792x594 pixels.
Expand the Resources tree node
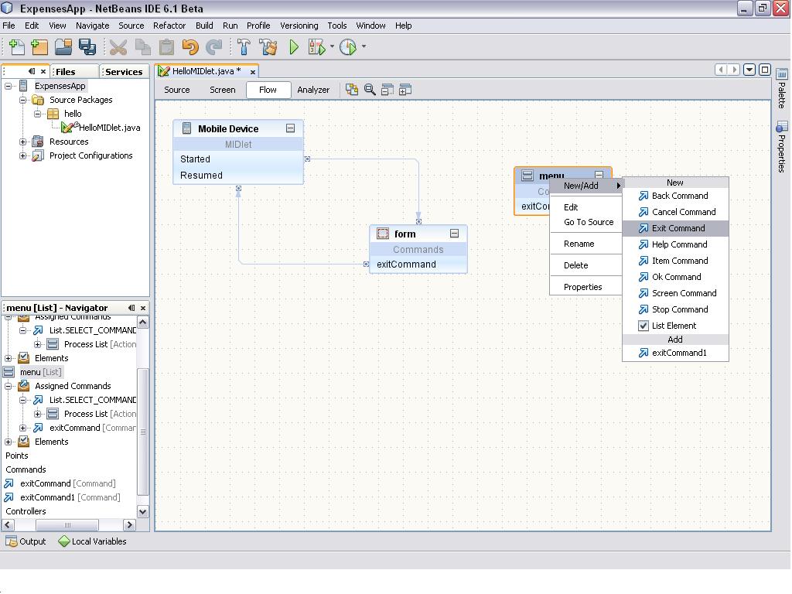pyautogui.click(x=22, y=142)
